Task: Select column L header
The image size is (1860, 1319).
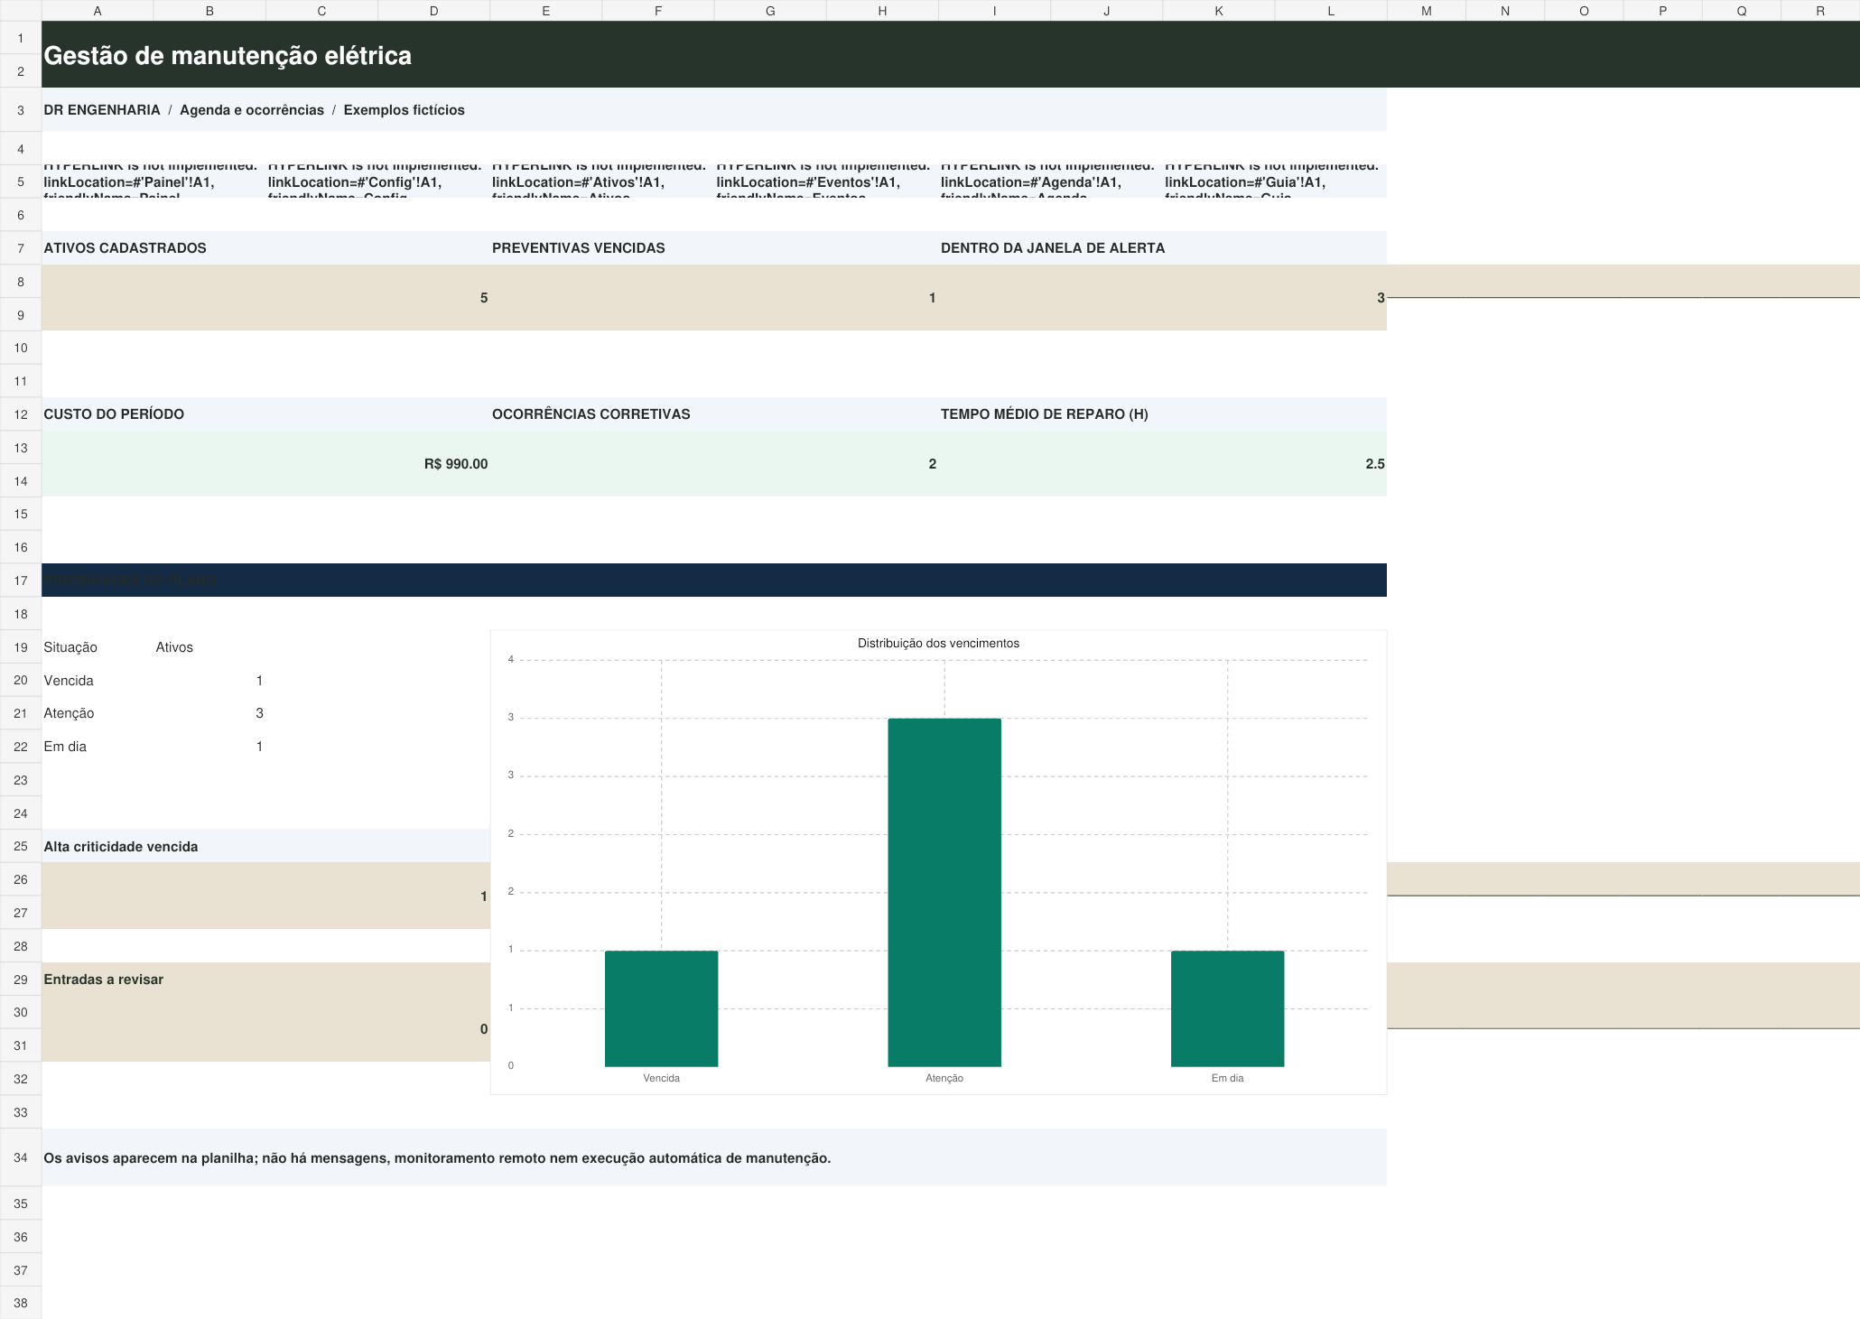Action: (x=1330, y=11)
